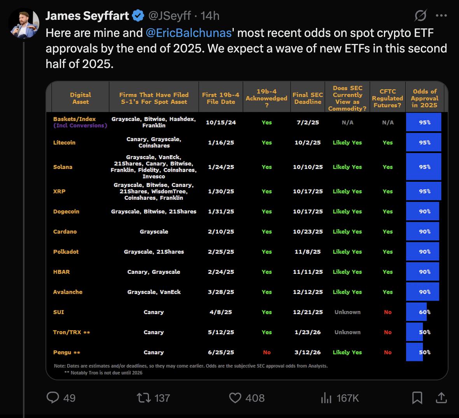Screen dimensions: 459x418
Task: Click the share upload icon
Action: [441, 398]
